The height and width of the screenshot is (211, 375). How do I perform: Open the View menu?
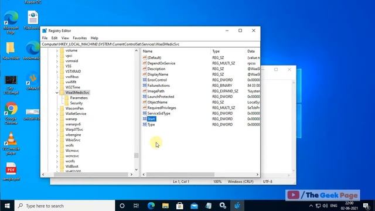pos(65,38)
